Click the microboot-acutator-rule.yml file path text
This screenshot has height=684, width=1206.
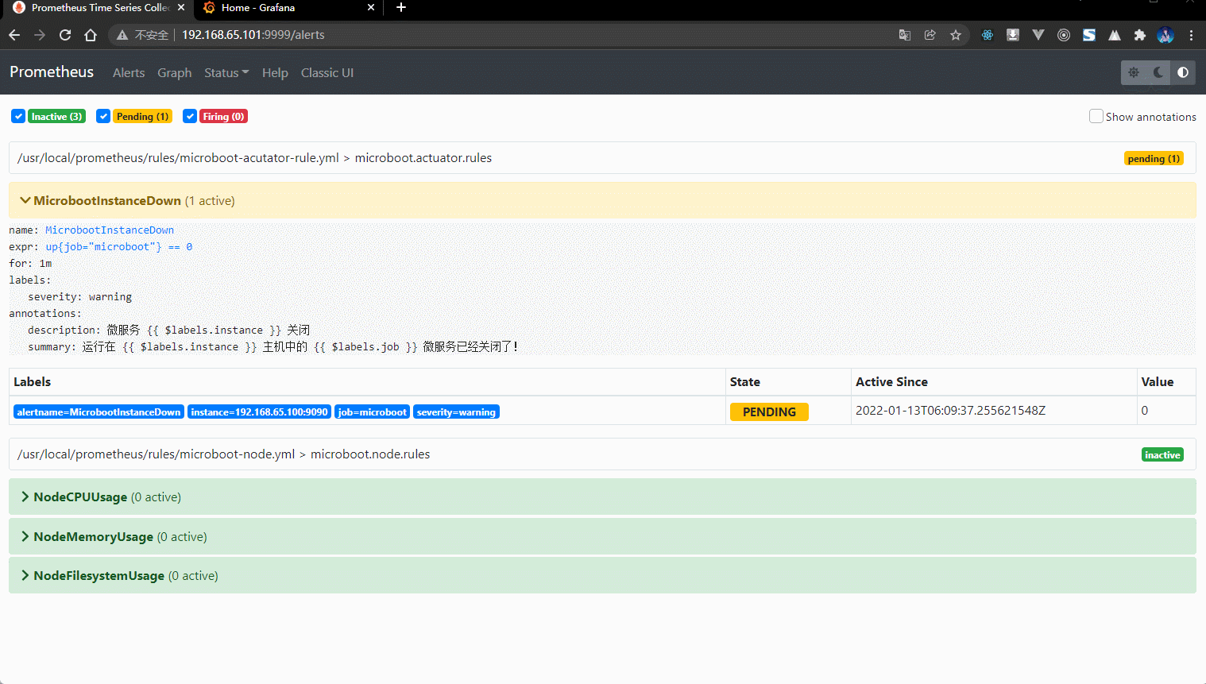pyautogui.click(x=178, y=157)
